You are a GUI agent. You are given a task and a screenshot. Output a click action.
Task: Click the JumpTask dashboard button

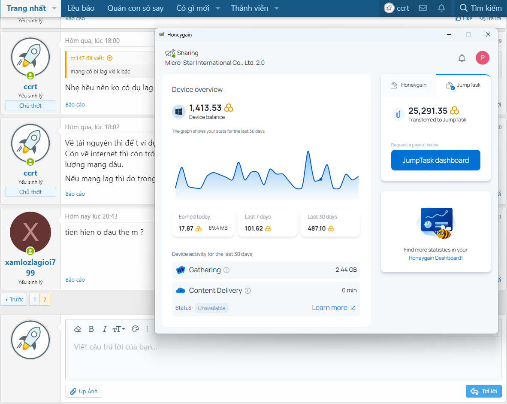tap(435, 160)
